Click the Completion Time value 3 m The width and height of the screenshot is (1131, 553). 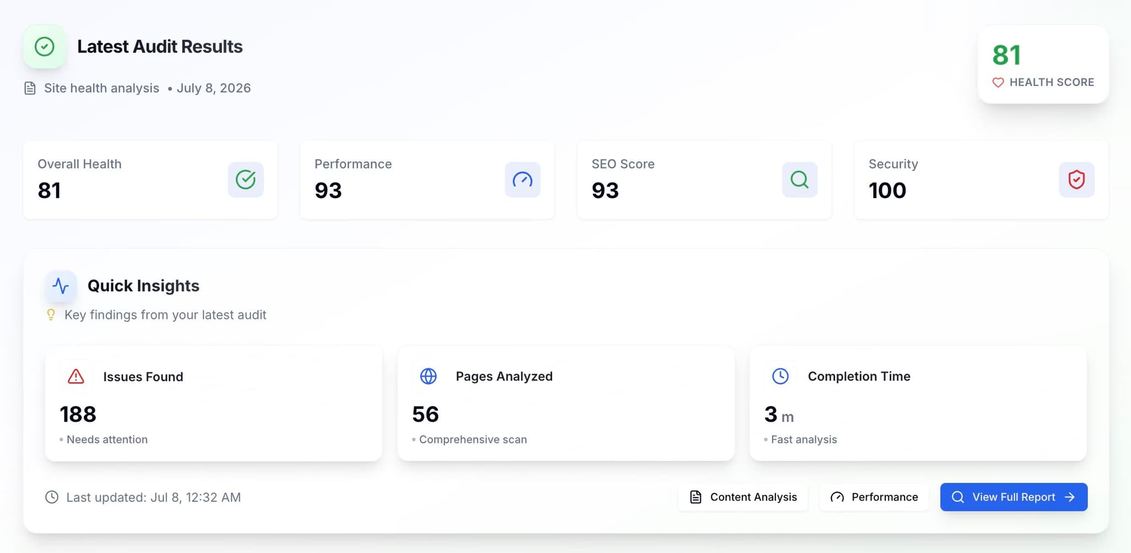tap(779, 414)
